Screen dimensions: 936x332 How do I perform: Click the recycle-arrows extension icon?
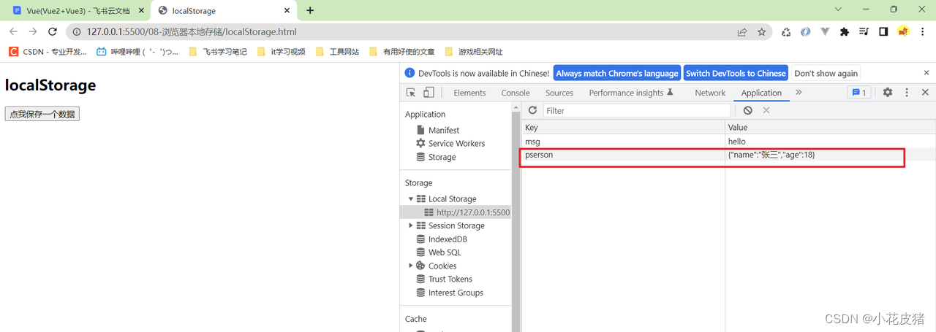point(786,32)
